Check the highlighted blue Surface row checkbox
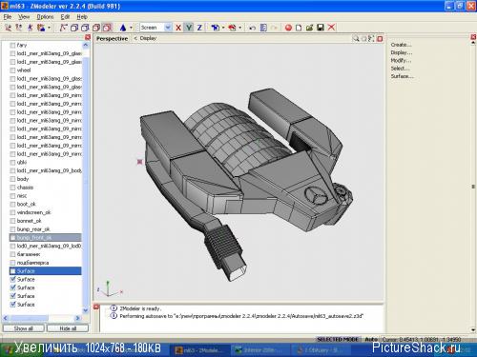Image resolution: width=477 pixels, height=357 pixels. (x=12, y=271)
